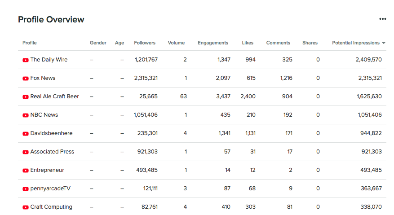Click YouTube icon beside Real Ale Craft Beer
The image size is (394, 215).
tap(26, 97)
